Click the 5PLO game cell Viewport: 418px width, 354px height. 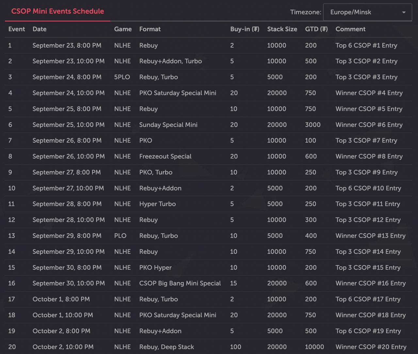point(122,77)
